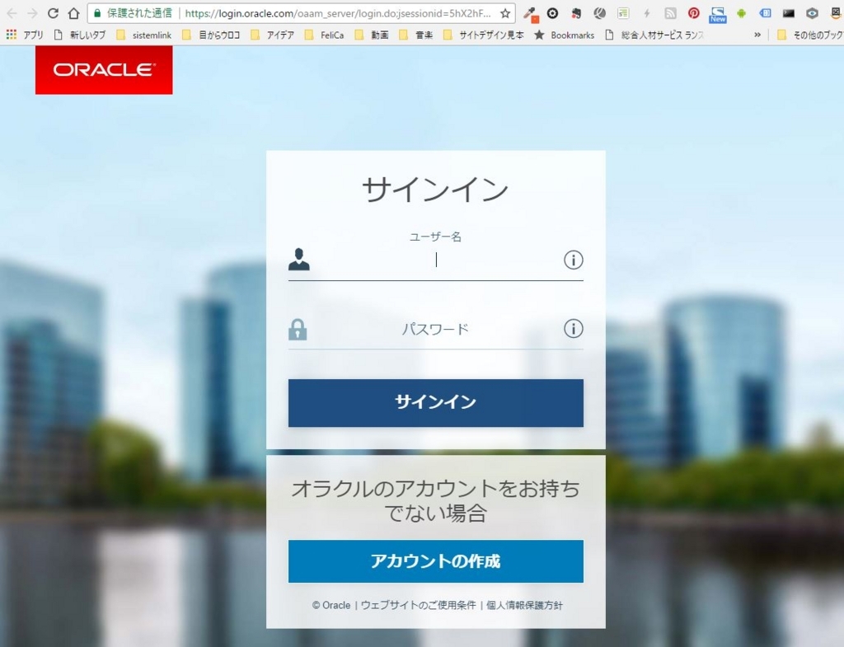Open the Pinterest extension icon
Viewport: 844px width, 647px height.
pos(694,13)
